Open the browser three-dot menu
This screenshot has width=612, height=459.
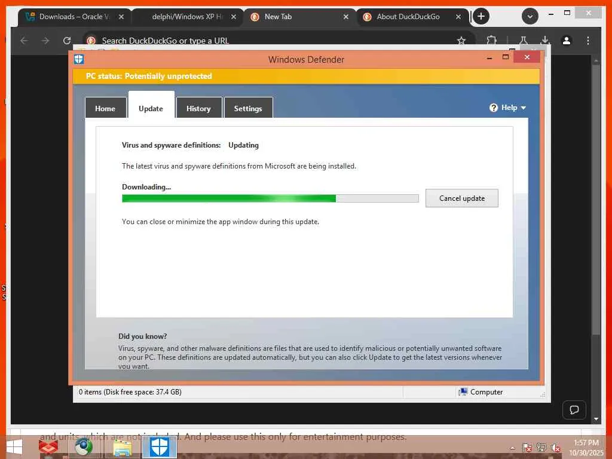(x=588, y=41)
